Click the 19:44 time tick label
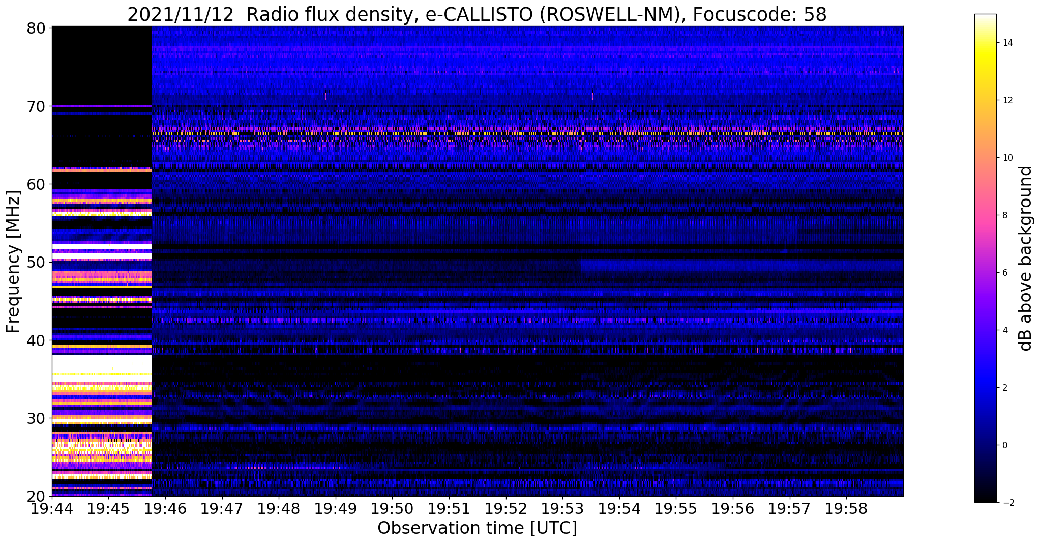Screen dimensions: 1041x543 [x=52, y=509]
